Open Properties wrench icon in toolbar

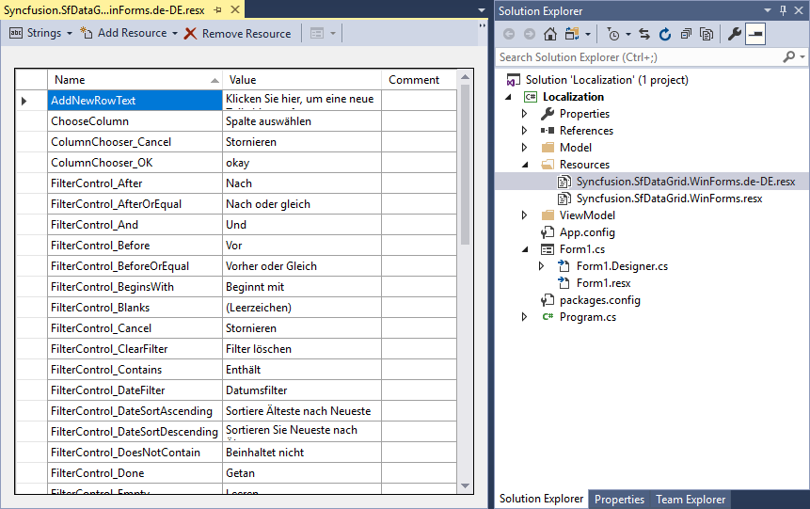pyautogui.click(x=734, y=34)
